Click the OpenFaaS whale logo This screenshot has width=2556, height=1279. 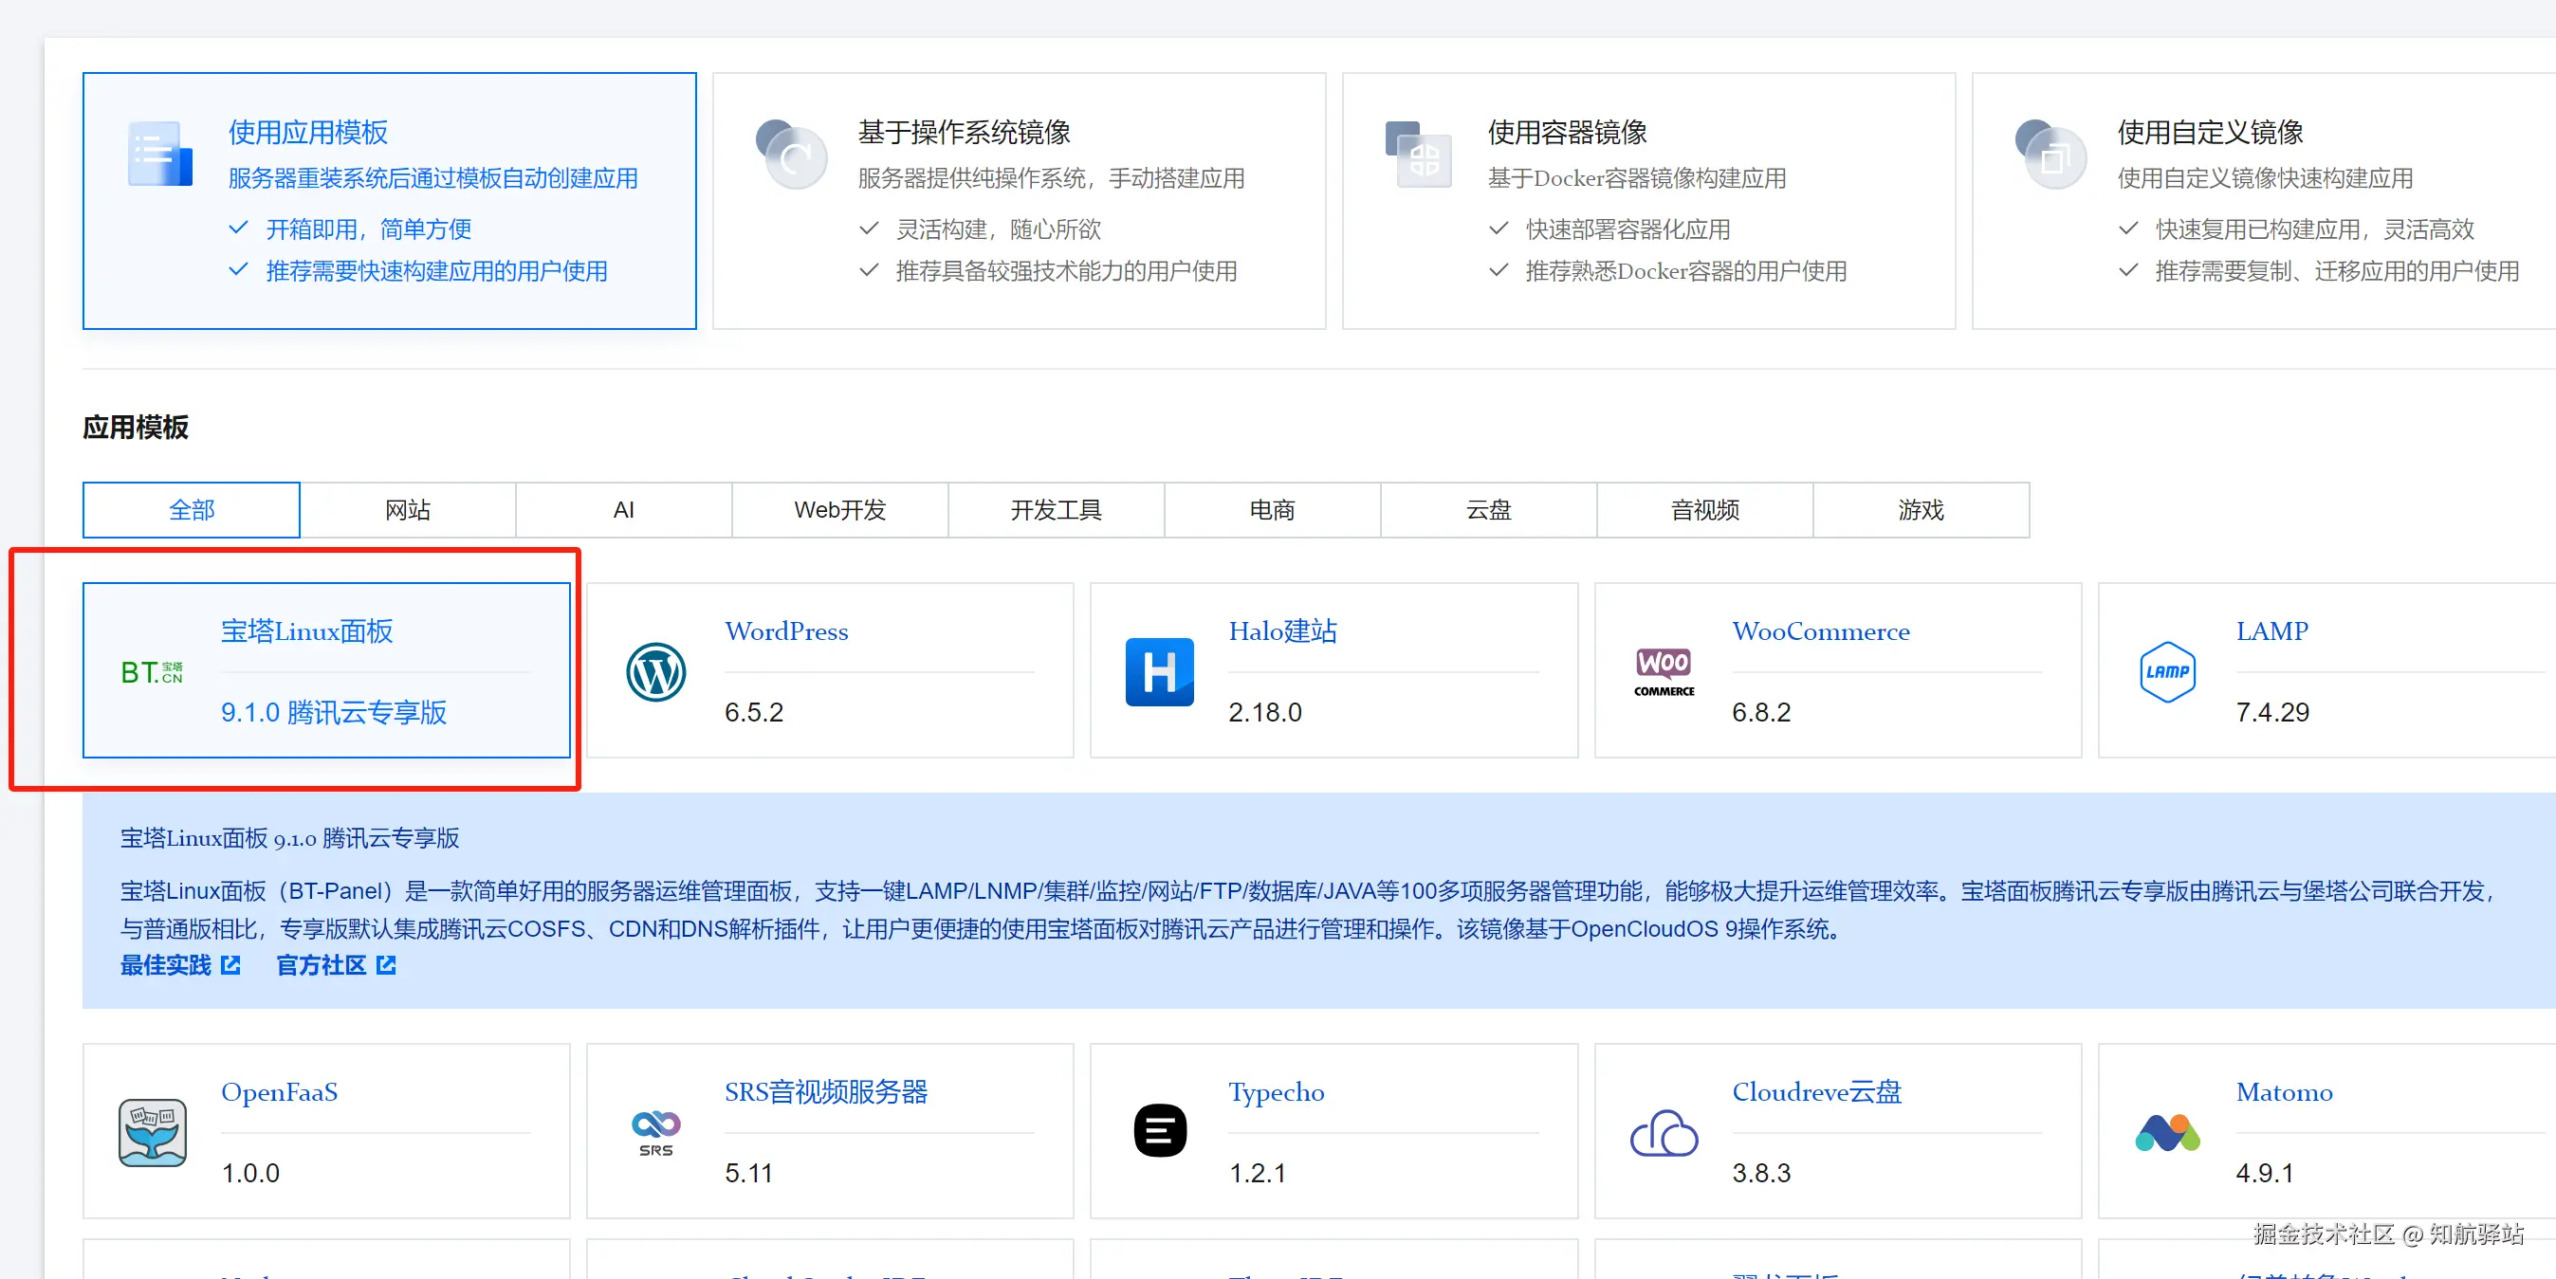(152, 1132)
